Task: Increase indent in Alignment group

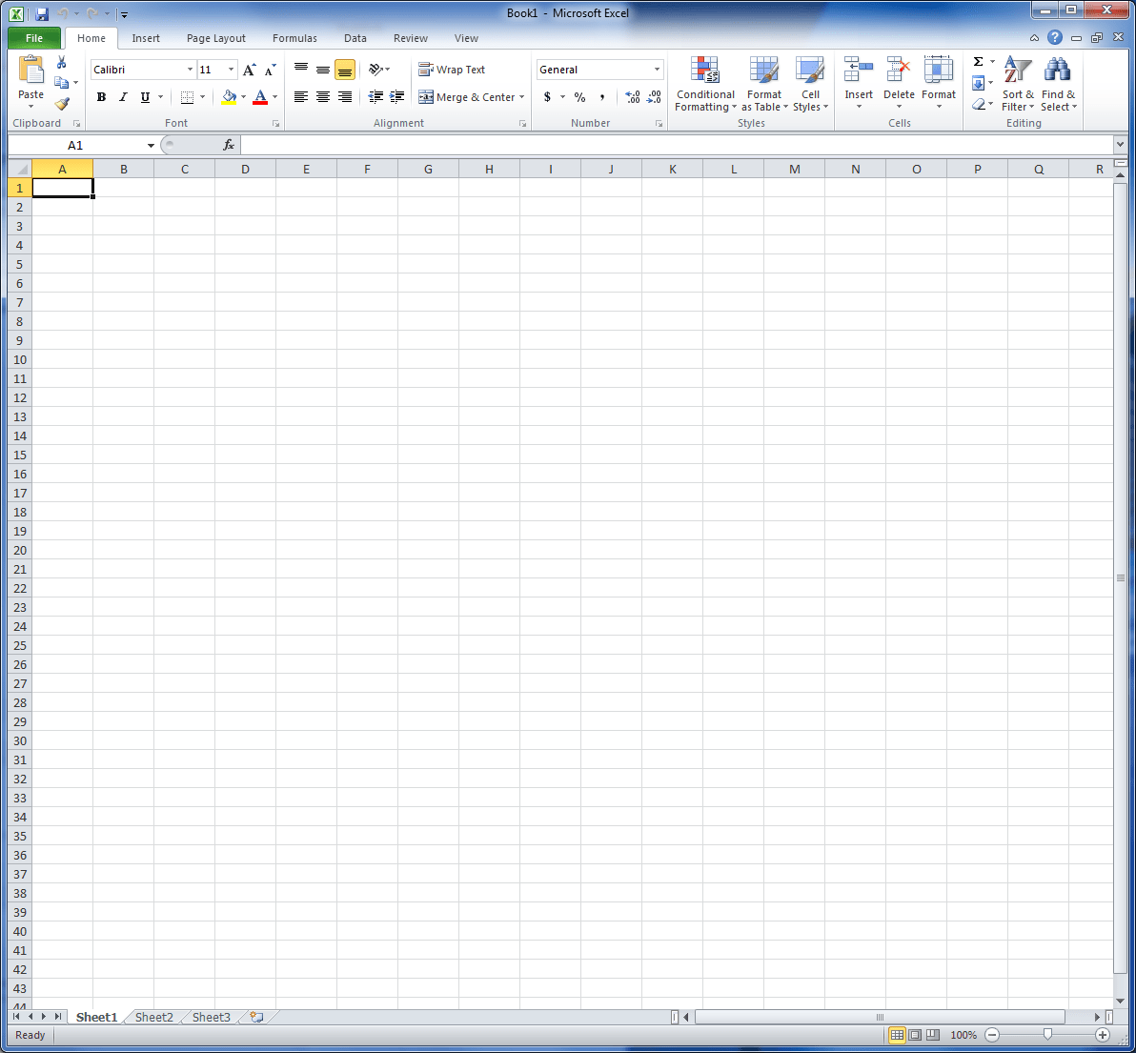Action: [397, 97]
